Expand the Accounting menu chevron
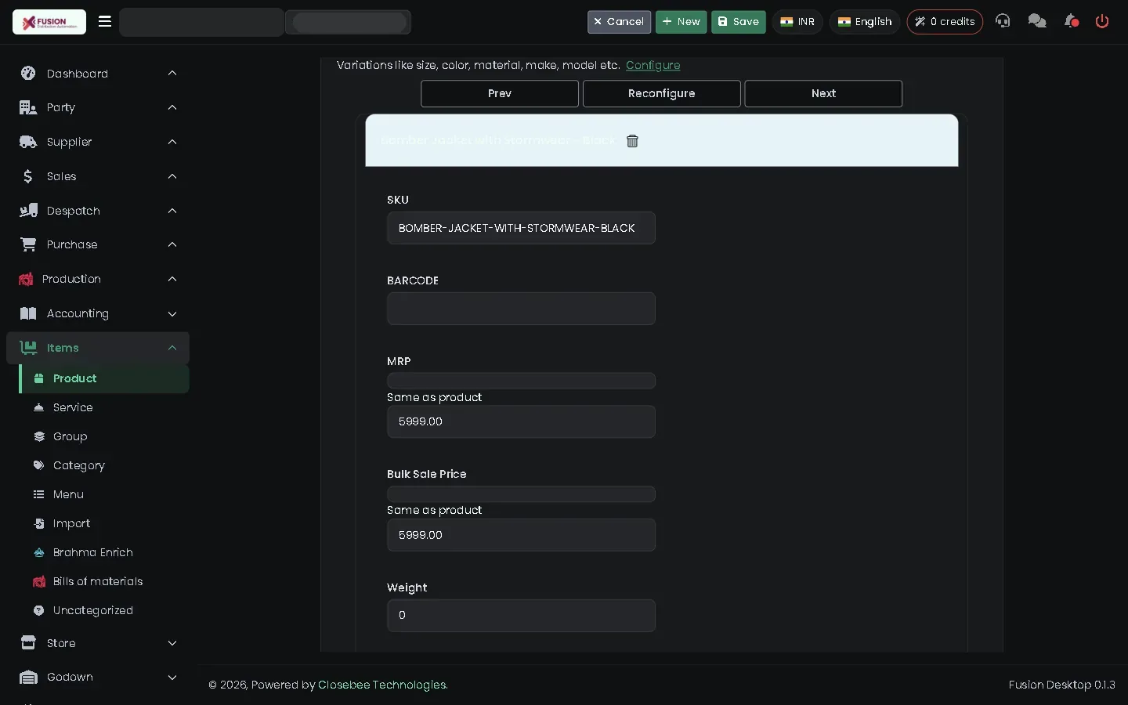Image resolution: width=1128 pixels, height=705 pixels. point(172,313)
